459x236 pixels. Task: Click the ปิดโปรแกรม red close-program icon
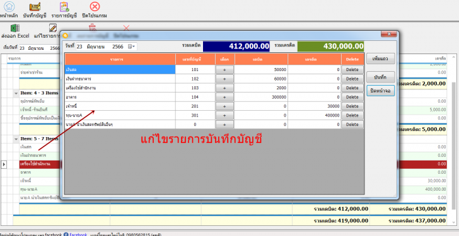(95, 6)
